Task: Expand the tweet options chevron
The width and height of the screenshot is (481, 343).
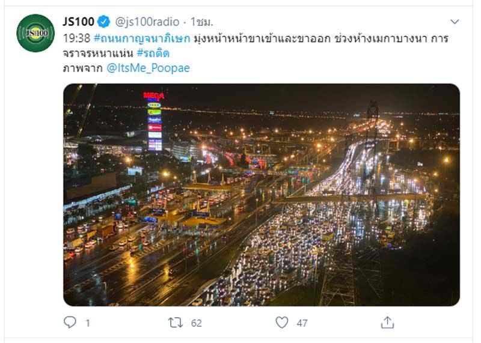Action: [455, 22]
